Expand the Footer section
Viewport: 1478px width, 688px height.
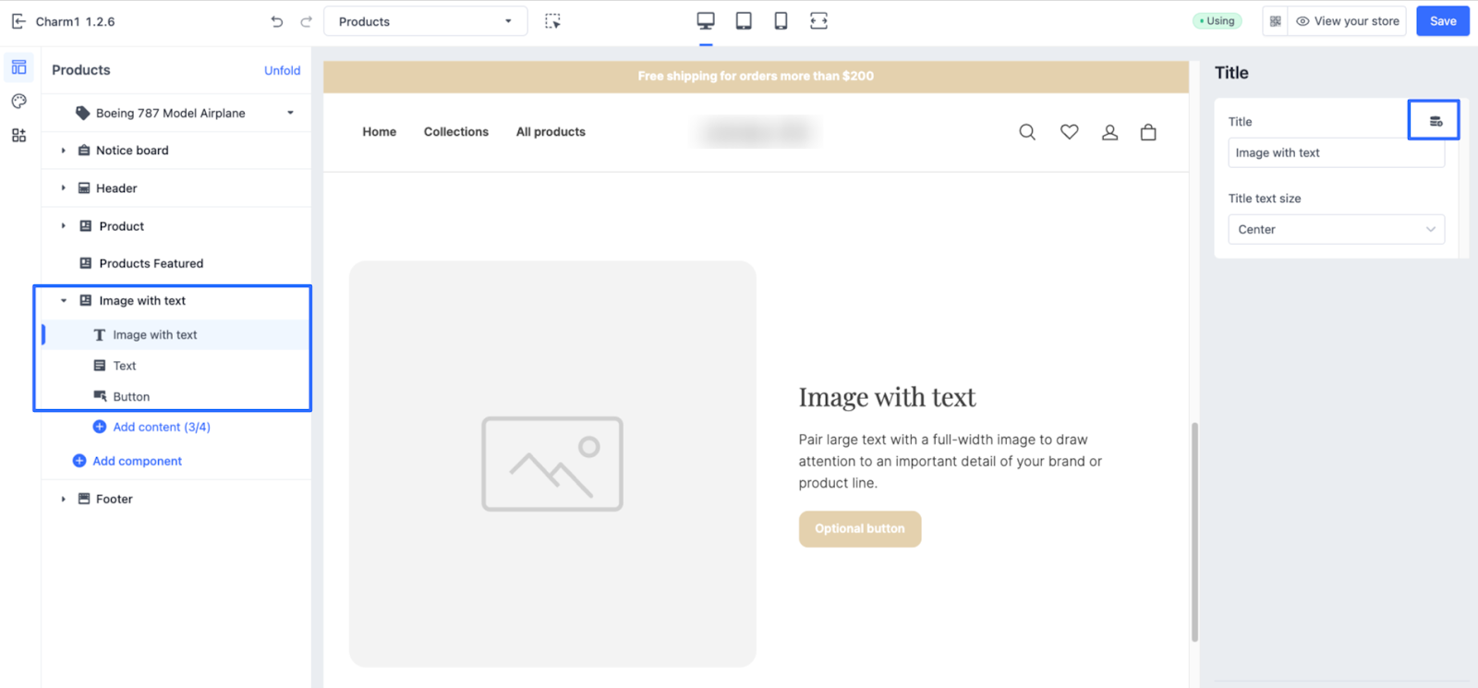(x=64, y=499)
